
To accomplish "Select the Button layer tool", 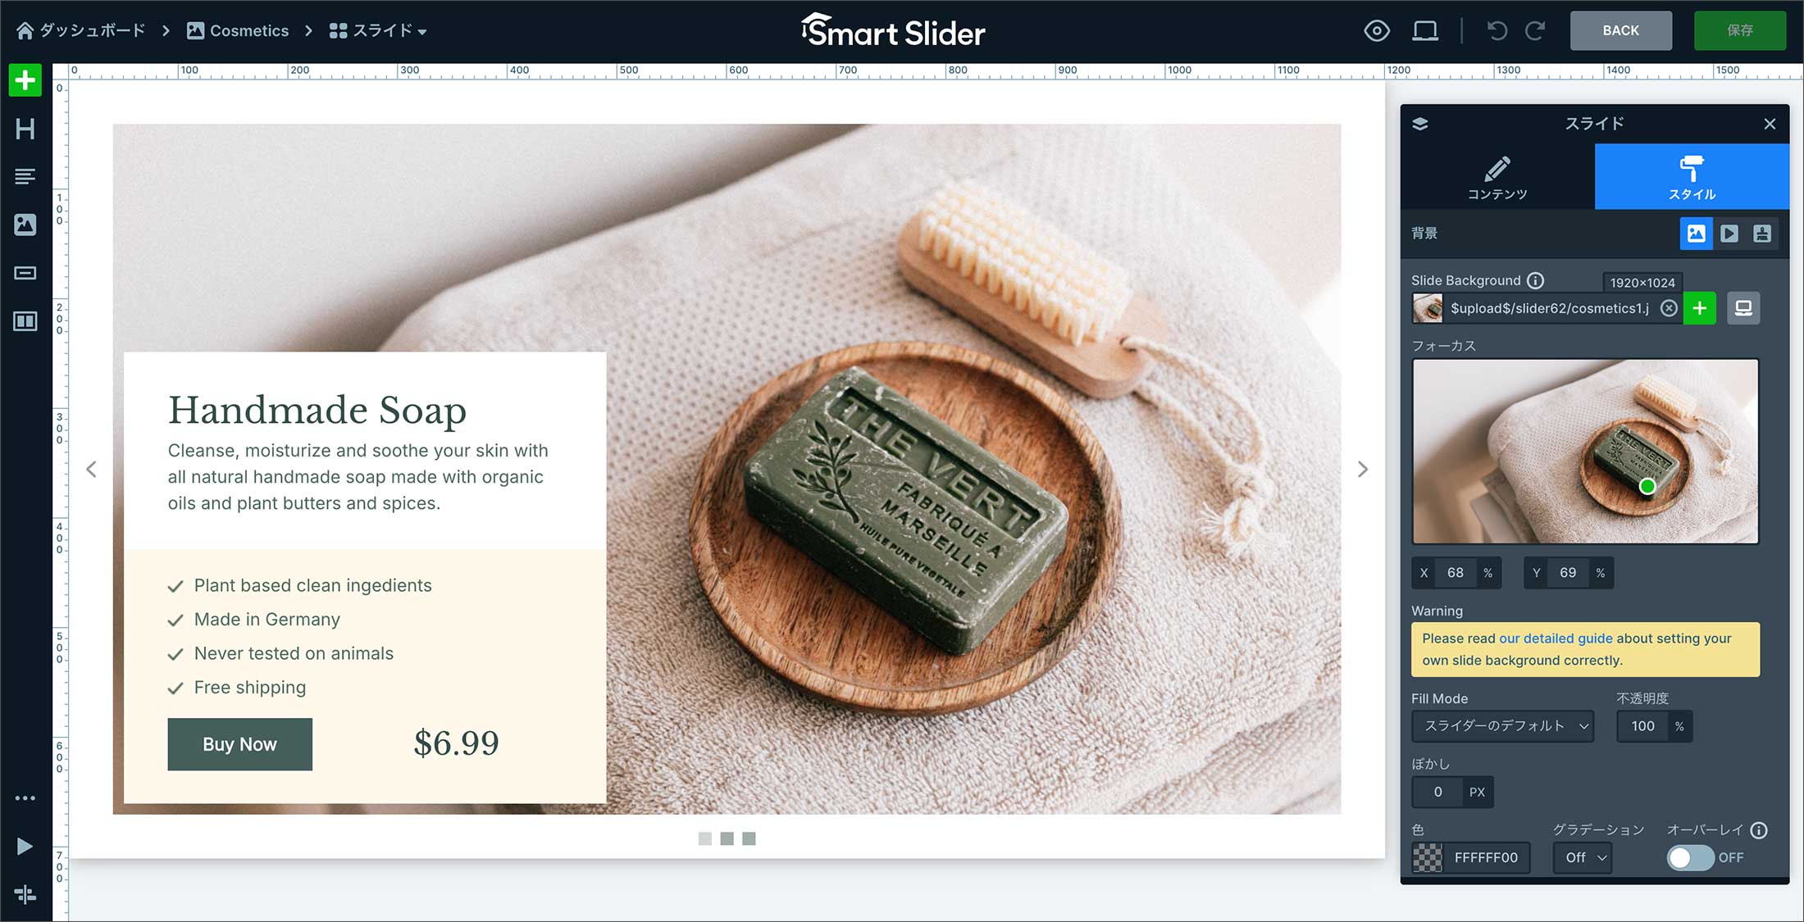I will coord(25,273).
